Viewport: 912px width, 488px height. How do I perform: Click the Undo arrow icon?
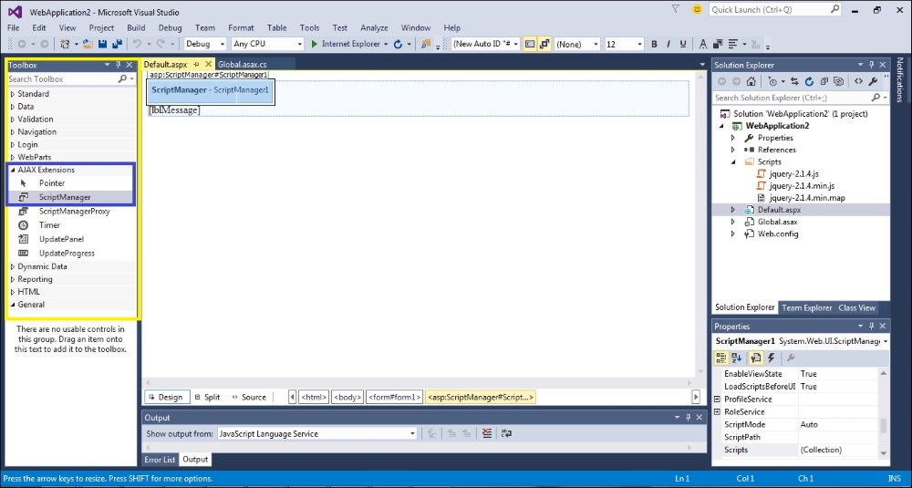click(138, 44)
